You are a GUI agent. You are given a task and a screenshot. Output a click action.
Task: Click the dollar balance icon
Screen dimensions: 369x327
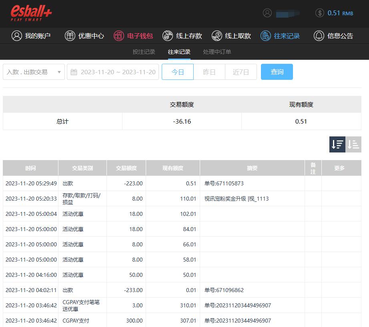coord(319,13)
